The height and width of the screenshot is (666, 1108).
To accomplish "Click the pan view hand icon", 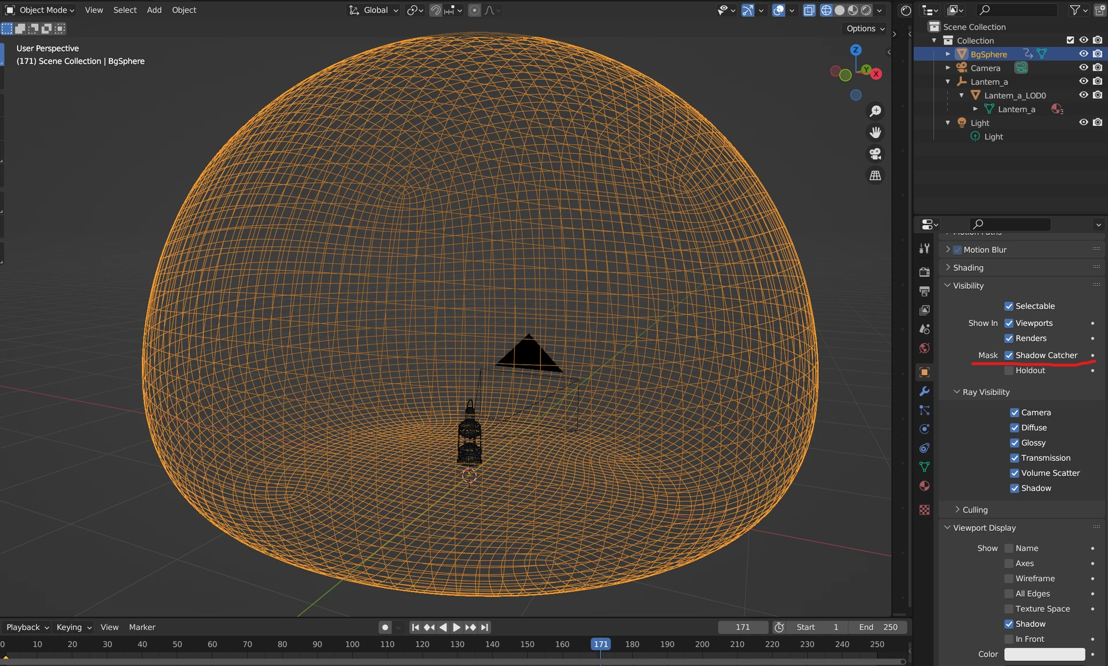I will click(875, 133).
